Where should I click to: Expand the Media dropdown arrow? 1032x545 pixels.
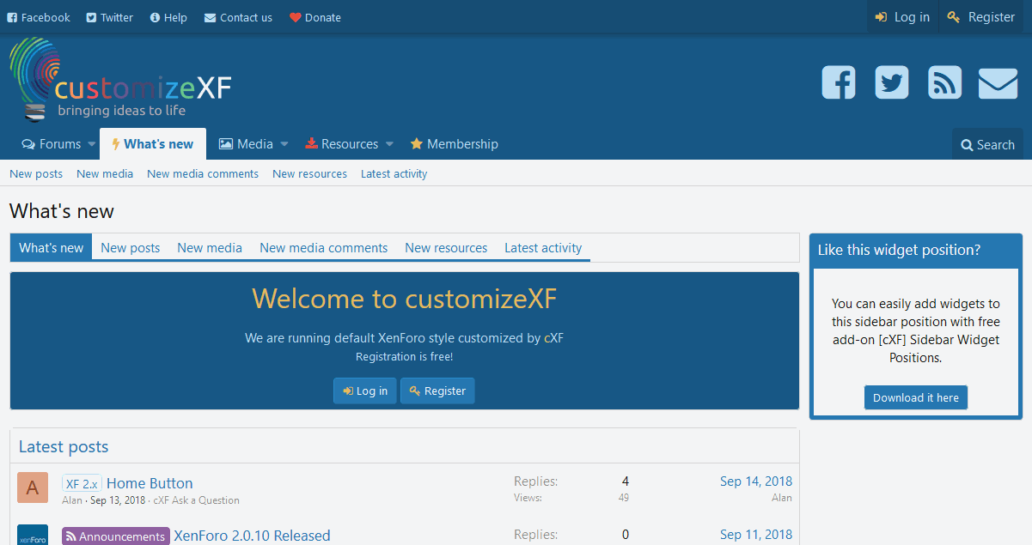(284, 144)
